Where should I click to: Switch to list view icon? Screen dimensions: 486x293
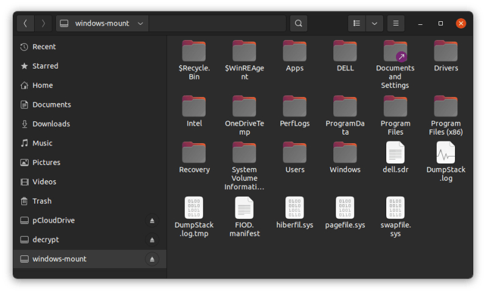click(x=357, y=24)
